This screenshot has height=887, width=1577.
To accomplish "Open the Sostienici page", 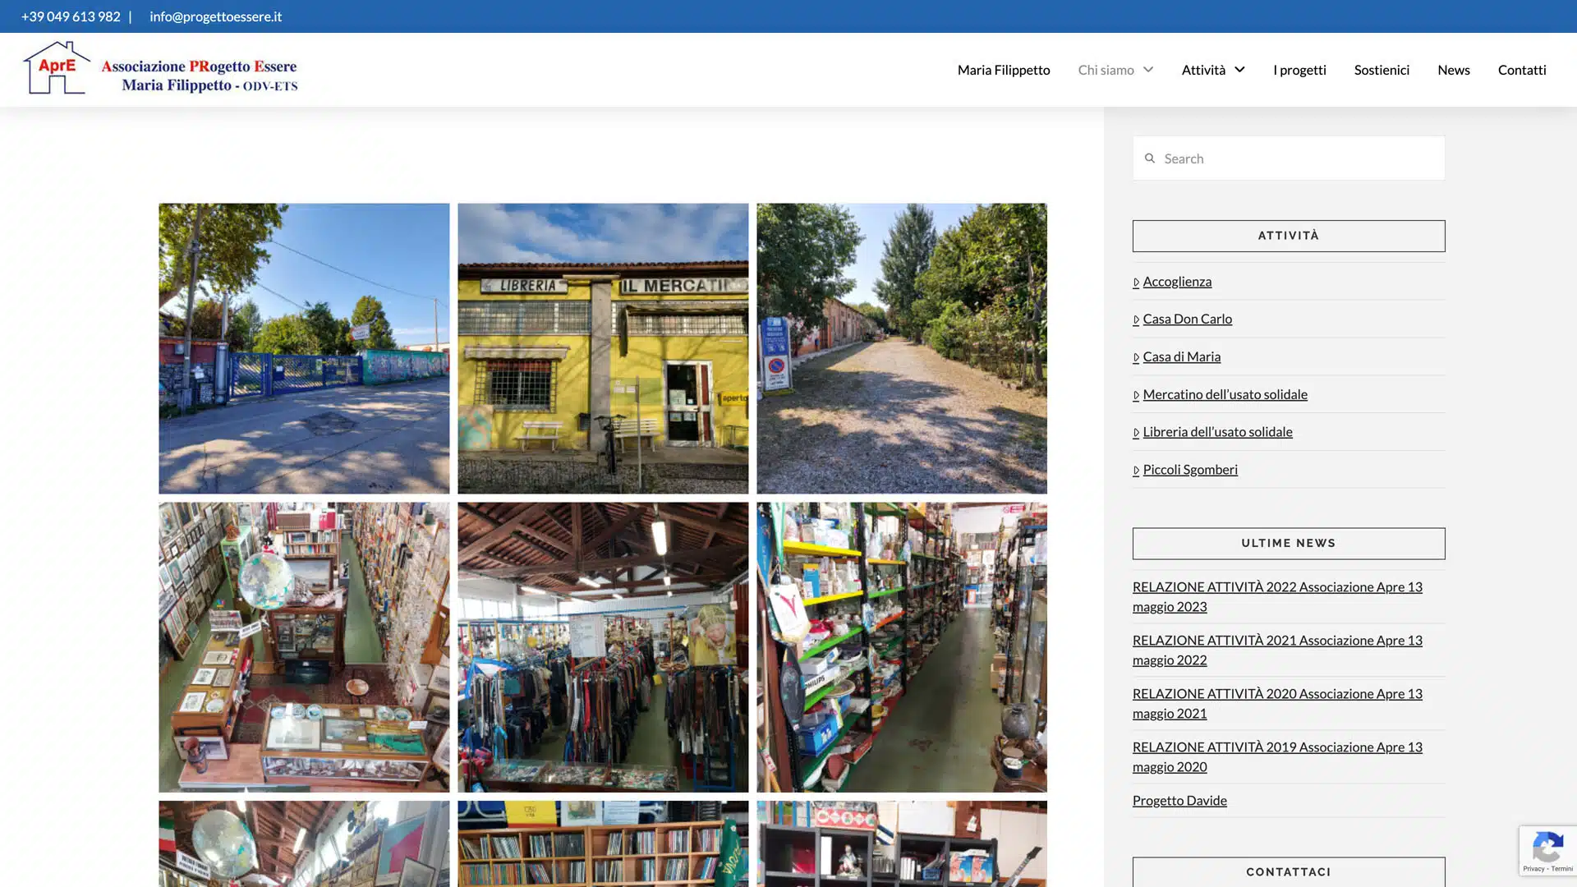I will coord(1382,70).
